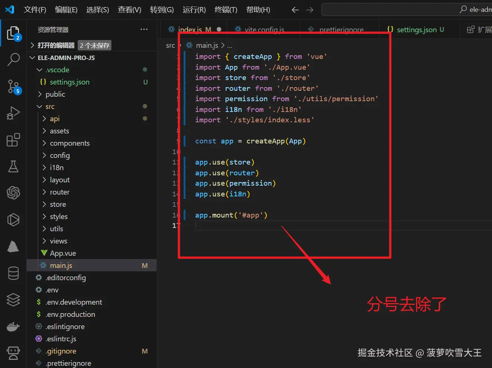Open the triangular shape extension view
The image size is (492, 368).
[x=13, y=246]
